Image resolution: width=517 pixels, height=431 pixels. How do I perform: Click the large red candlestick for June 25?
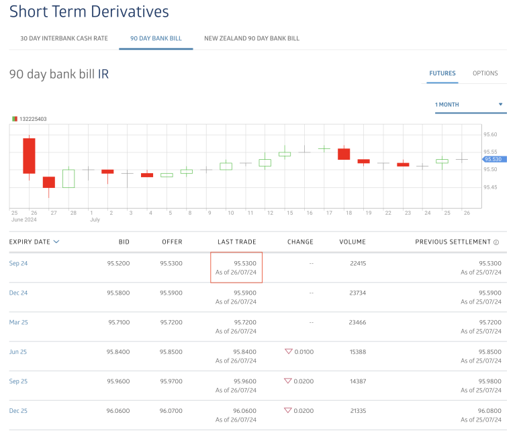pos(29,156)
